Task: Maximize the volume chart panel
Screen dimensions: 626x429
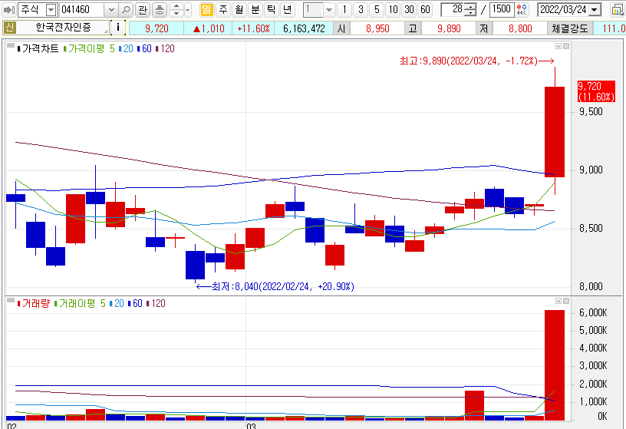Action: (558, 301)
